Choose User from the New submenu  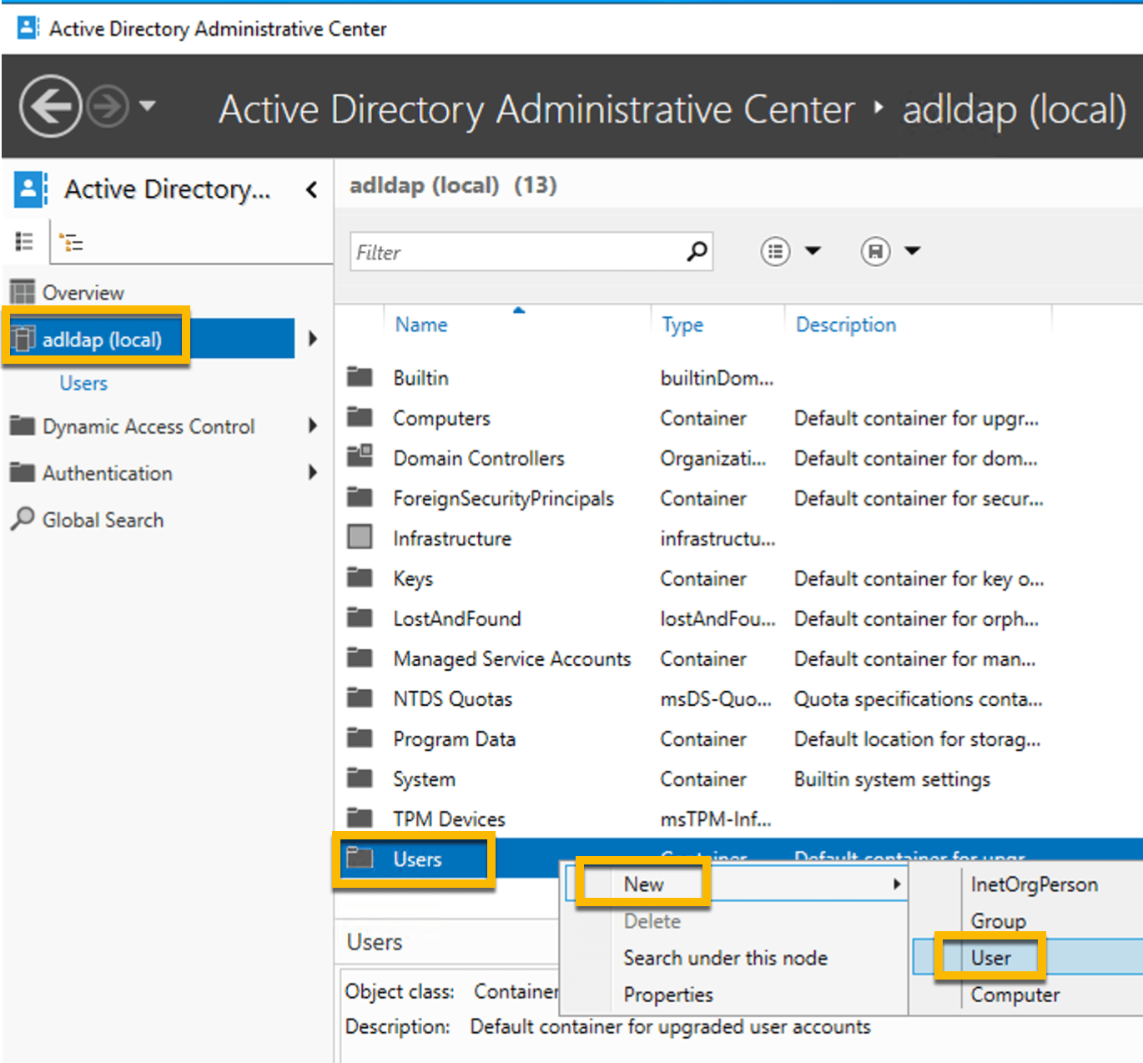coord(990,958)
